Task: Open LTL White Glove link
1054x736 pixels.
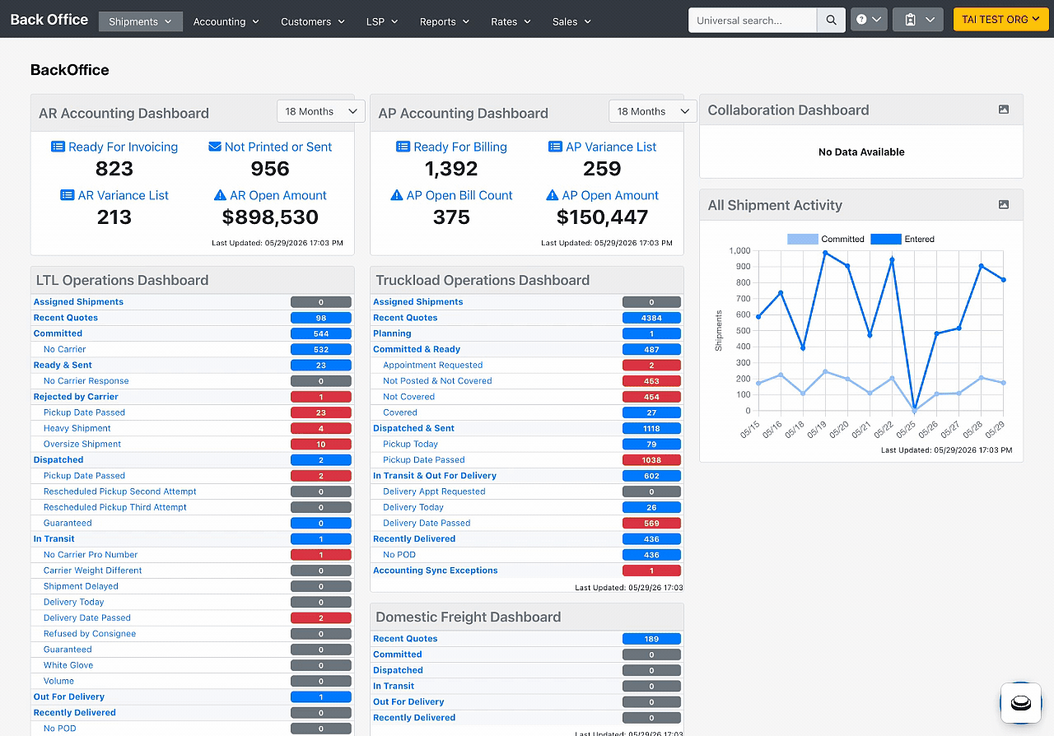Action: coord(68,665)
